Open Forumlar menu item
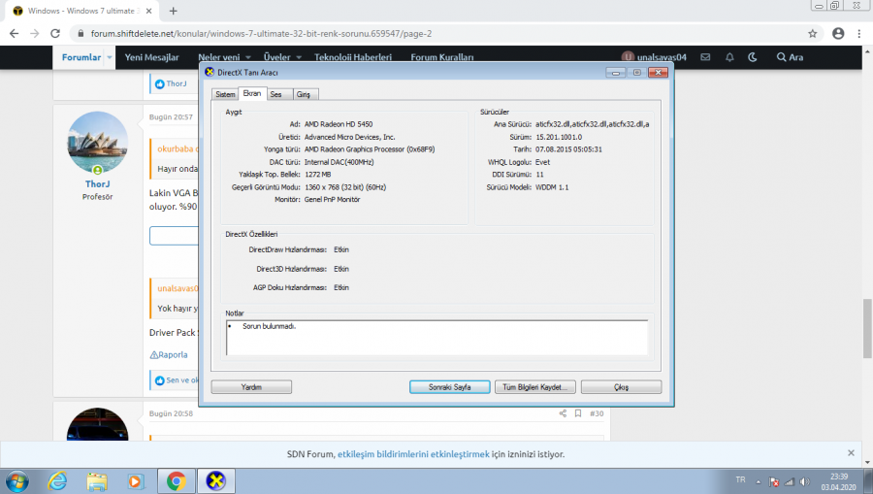Screen dimensions: 873x494 [x=81, y=57]
